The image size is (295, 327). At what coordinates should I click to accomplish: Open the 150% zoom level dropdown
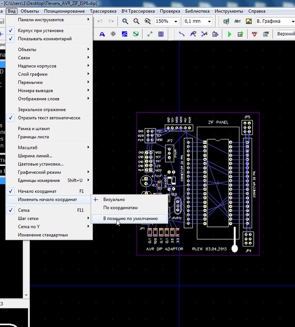pos(176,22)
